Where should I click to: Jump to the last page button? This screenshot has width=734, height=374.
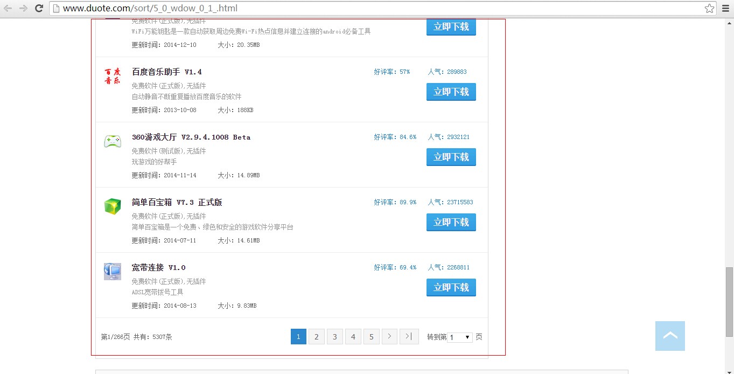click(x=408, y=336)
